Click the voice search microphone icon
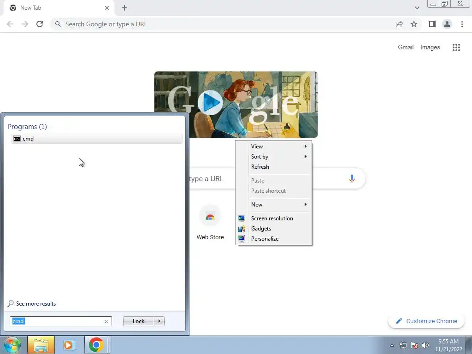The height and width of the screenshot is (354, 472). coord(352,178)
